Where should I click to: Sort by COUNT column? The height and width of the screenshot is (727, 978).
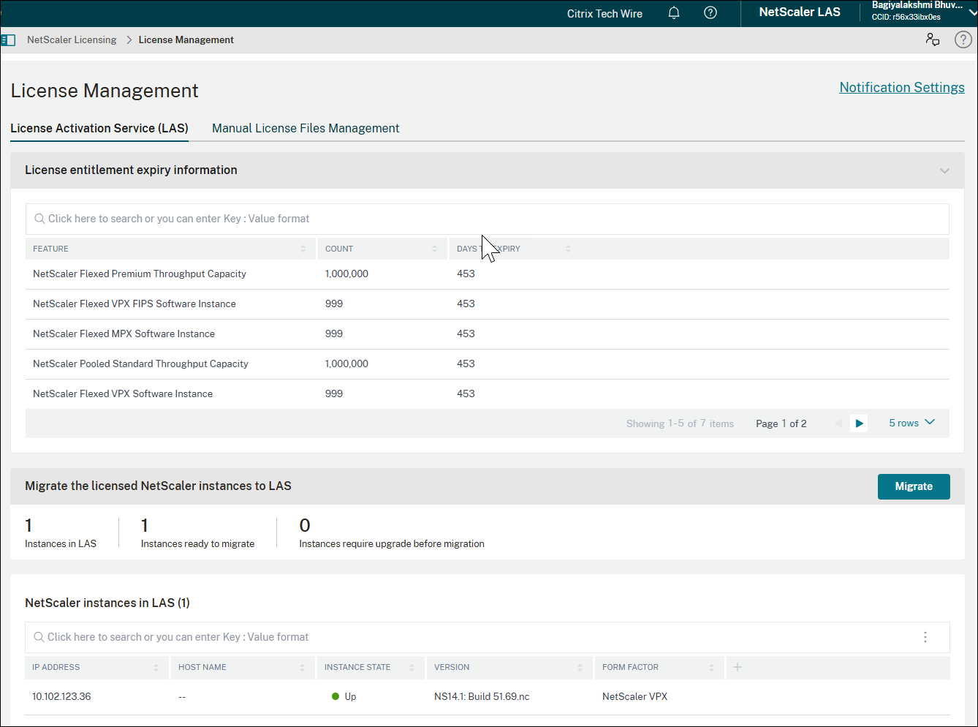click(x=434, y=249)
